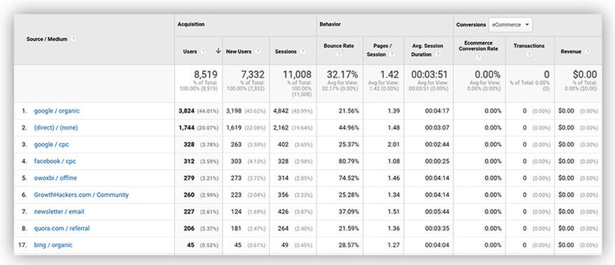This screenshot has width=615, height=265.
Task: Click help icon beside Revenue header
Action: [x=587, y=52]
